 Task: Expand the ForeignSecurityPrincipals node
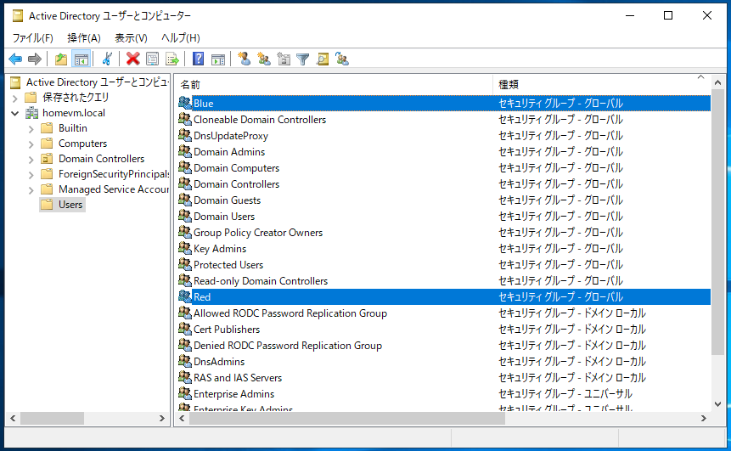click(31, 175)
